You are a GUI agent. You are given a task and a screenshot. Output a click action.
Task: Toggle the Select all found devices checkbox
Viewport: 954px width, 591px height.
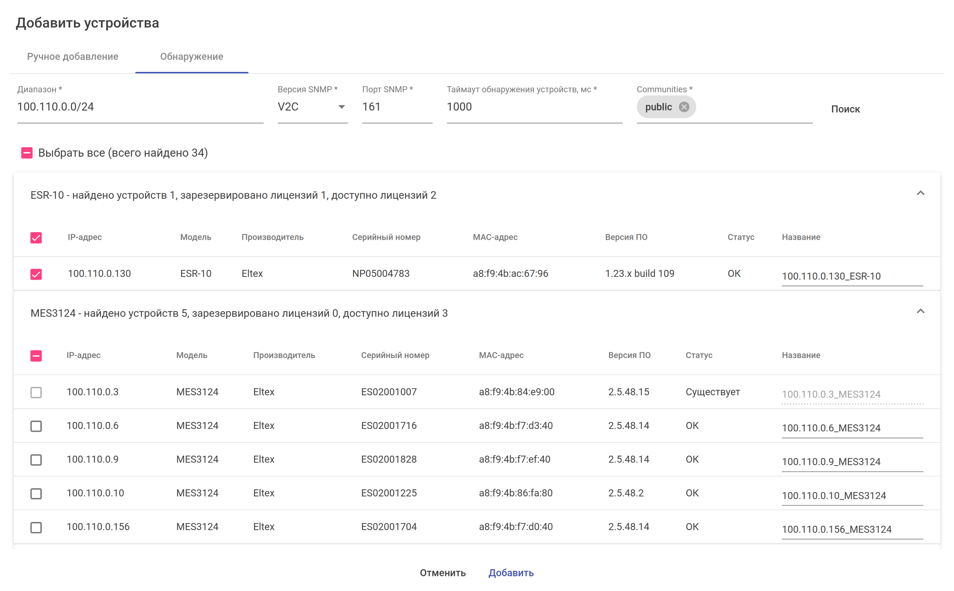click(27, 153)
